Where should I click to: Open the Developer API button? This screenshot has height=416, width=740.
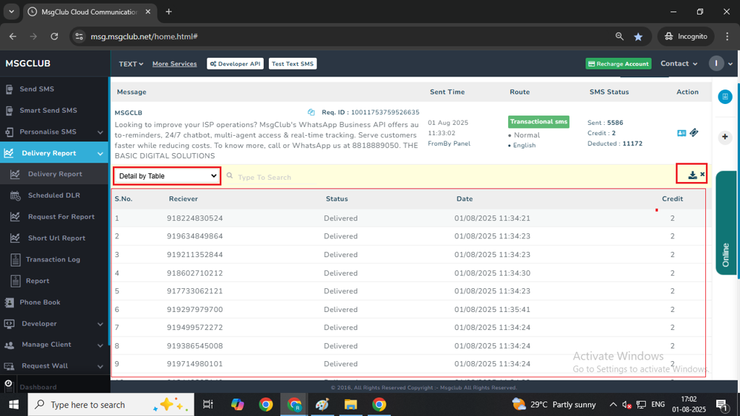tap(235, 64)
